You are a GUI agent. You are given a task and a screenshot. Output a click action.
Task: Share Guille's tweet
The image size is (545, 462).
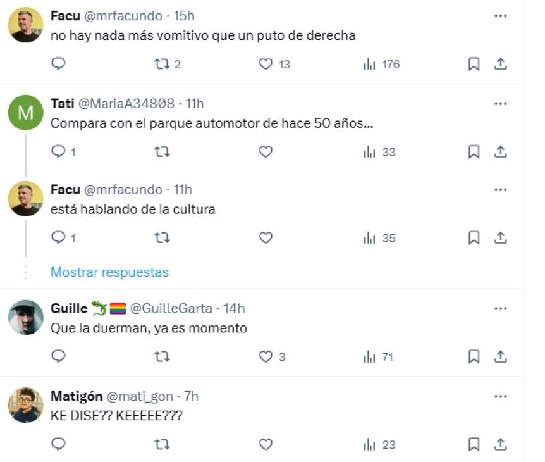click(x=501, y=357)
